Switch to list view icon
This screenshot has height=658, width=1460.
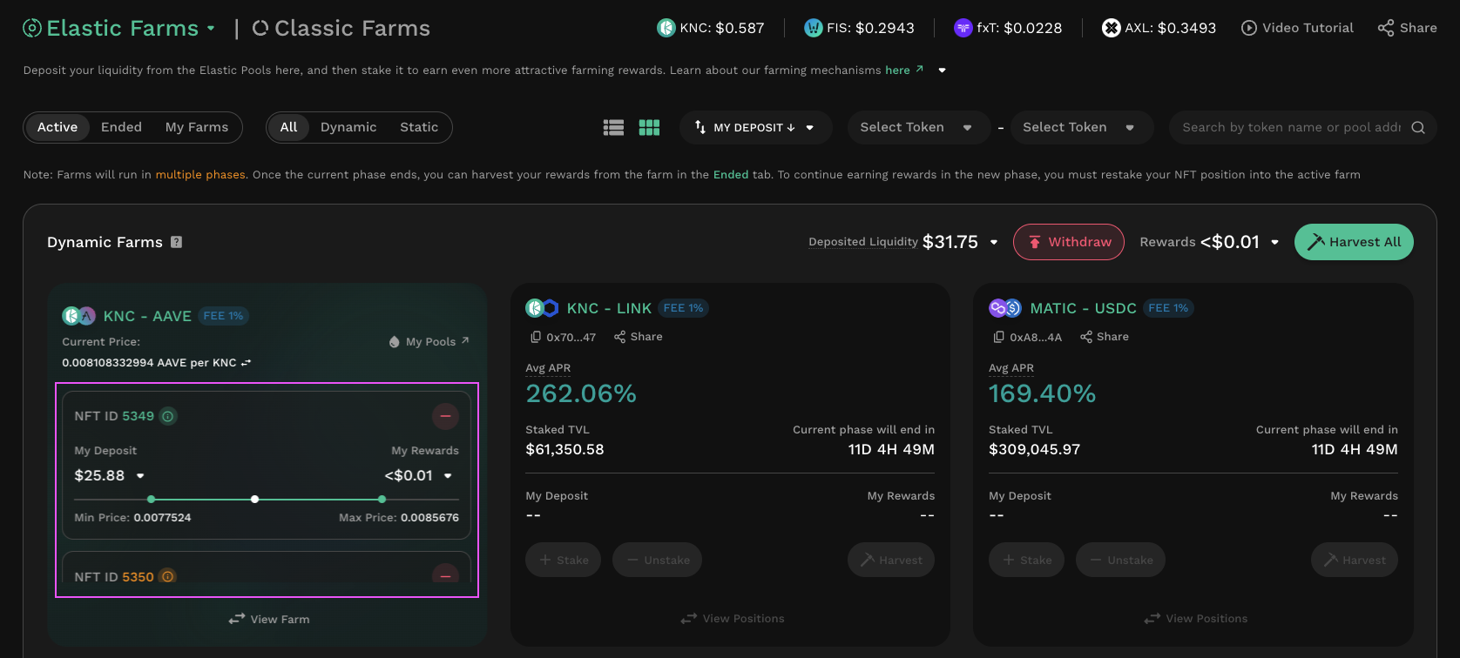pyautogui.click(x=613, y=128)
